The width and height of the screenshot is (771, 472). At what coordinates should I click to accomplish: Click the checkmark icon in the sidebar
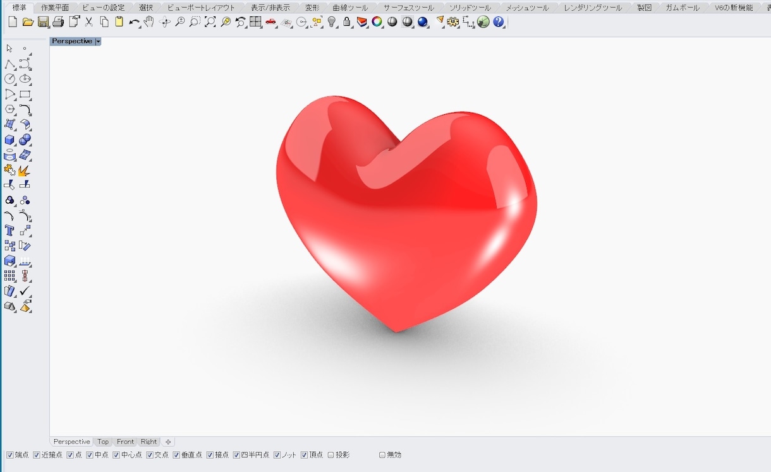[x=25, y=292]
